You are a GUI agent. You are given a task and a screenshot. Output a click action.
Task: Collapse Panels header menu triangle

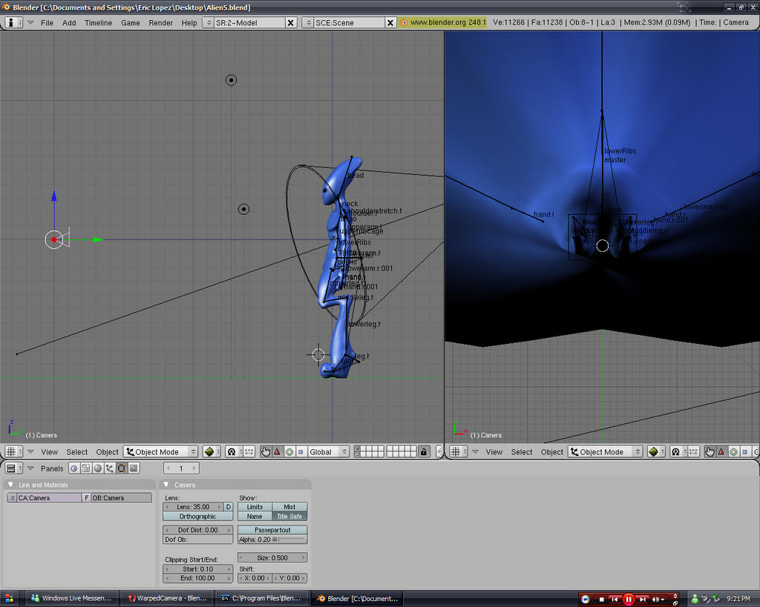coord(30,468)
